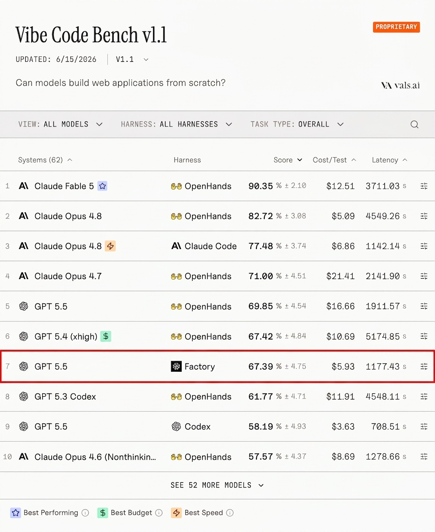Open sliders icon for GPT 5.3 Codex row

tap(424, 396)
